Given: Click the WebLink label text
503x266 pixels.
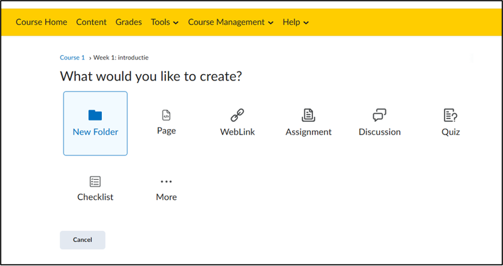Looking at the screenshot, I should click(238, 132).
